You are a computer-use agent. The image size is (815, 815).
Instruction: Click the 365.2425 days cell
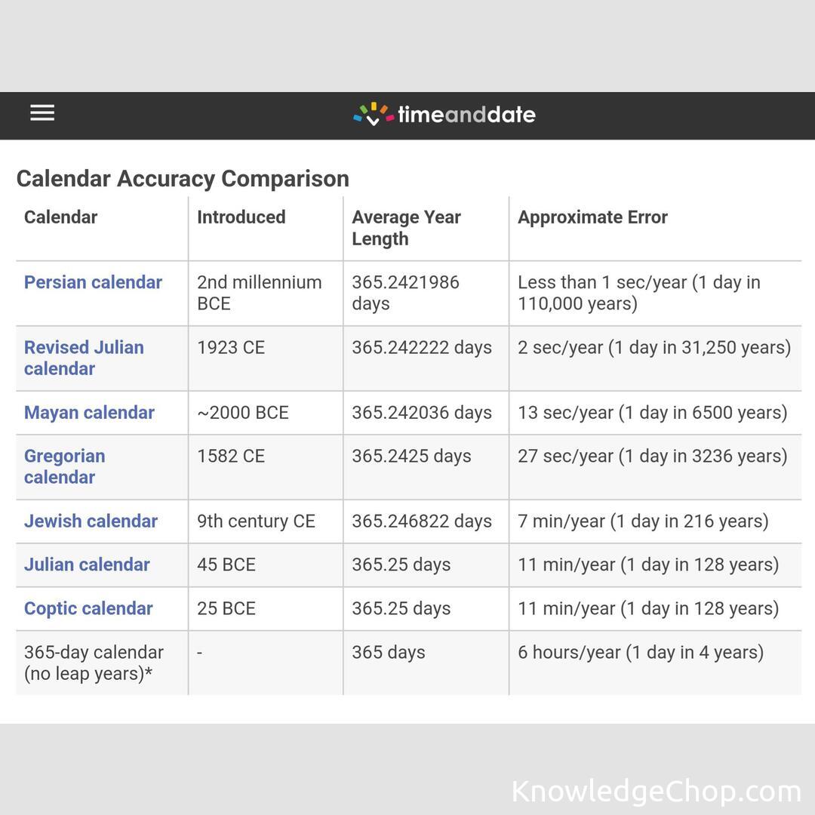pyautogui.click(x=411, y=457)
